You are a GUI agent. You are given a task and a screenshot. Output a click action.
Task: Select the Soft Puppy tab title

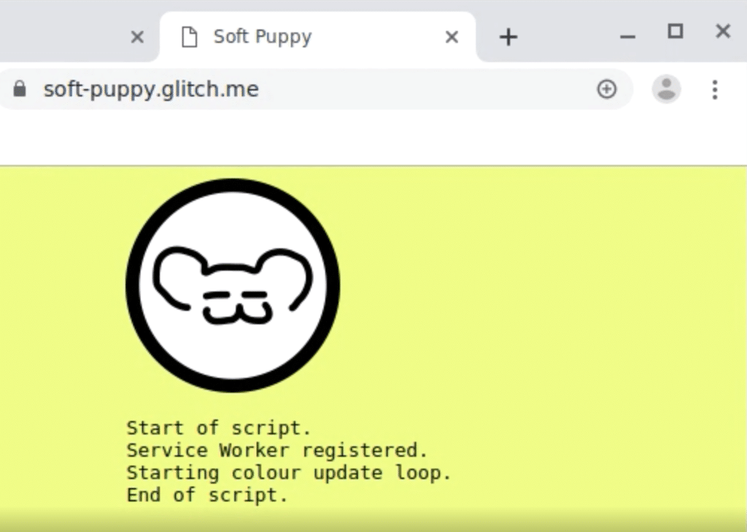(x=263, y=37)
